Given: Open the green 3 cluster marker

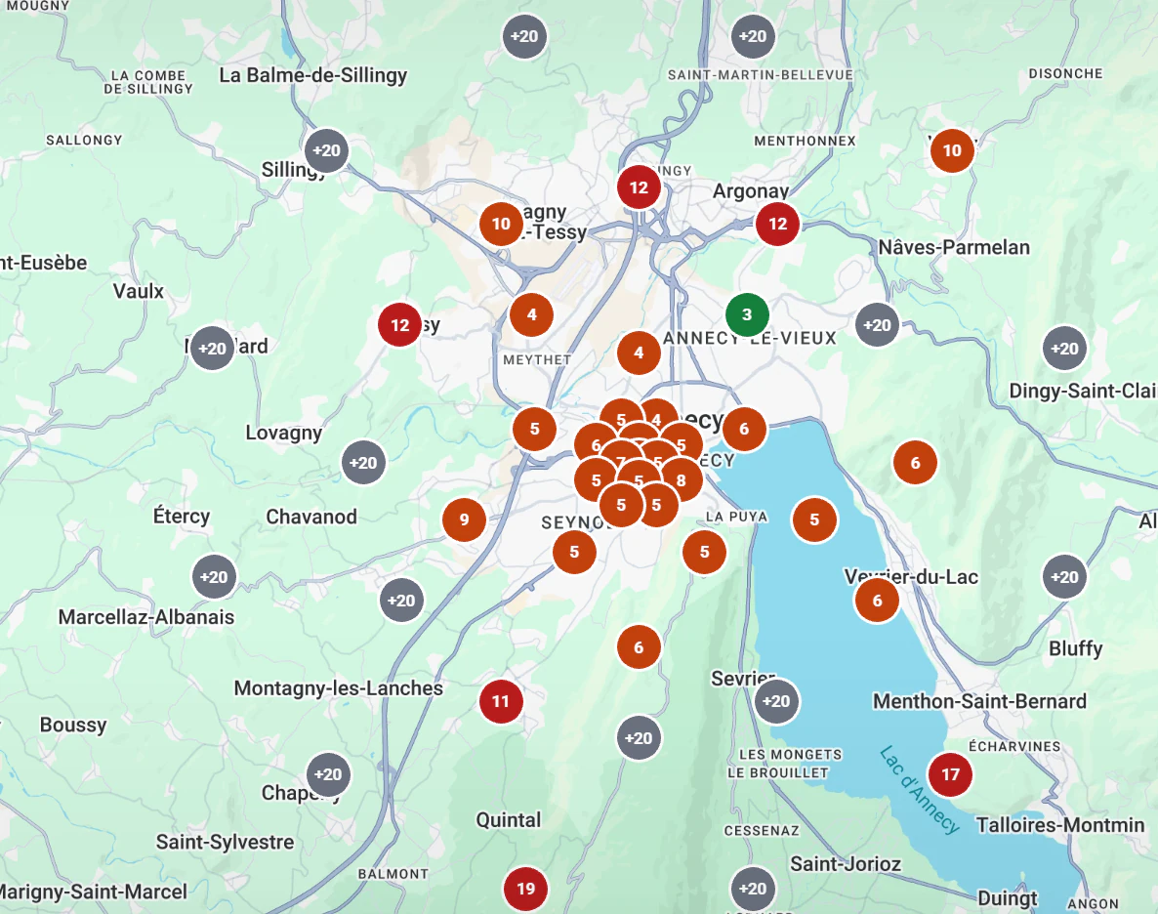Looking at the screenshot, I should pyautogui.click(x=747, y=314).
